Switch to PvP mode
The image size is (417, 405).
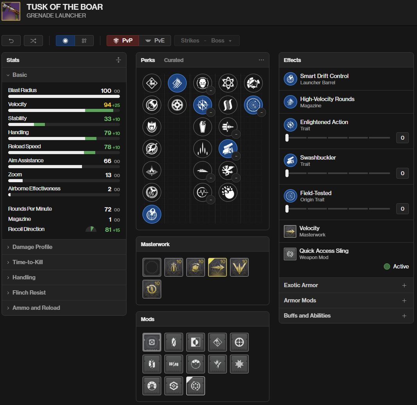point(123,41)
